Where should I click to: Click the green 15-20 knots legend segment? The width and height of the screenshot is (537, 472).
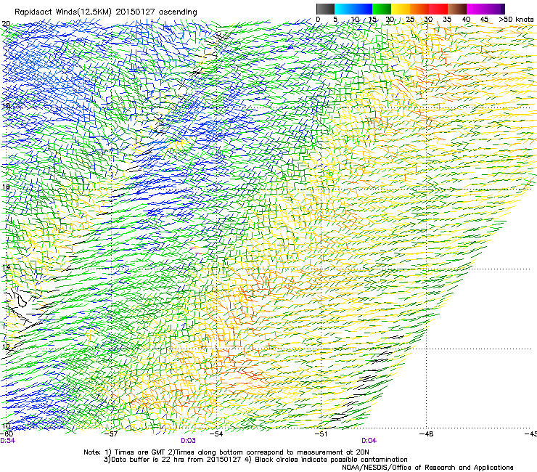point(382,9)
